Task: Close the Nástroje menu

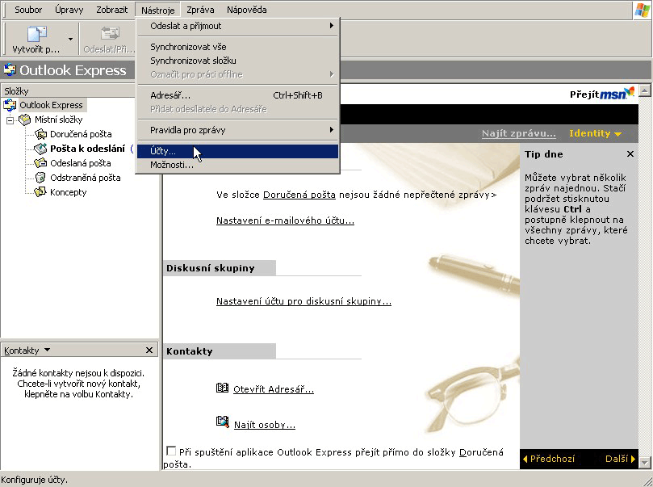Action: [157, 10]
